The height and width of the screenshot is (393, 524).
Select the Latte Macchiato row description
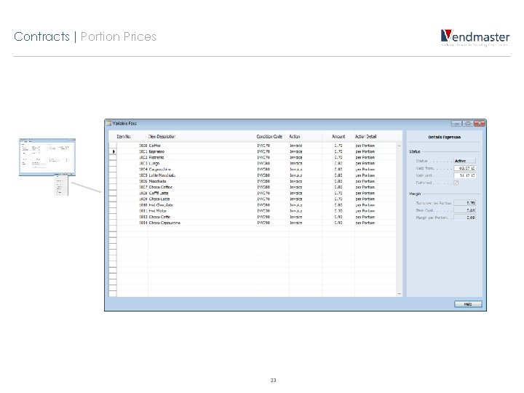[x=162, y=175]
